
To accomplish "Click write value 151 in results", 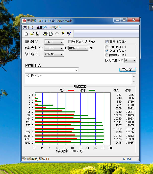I will pos(119,95).
